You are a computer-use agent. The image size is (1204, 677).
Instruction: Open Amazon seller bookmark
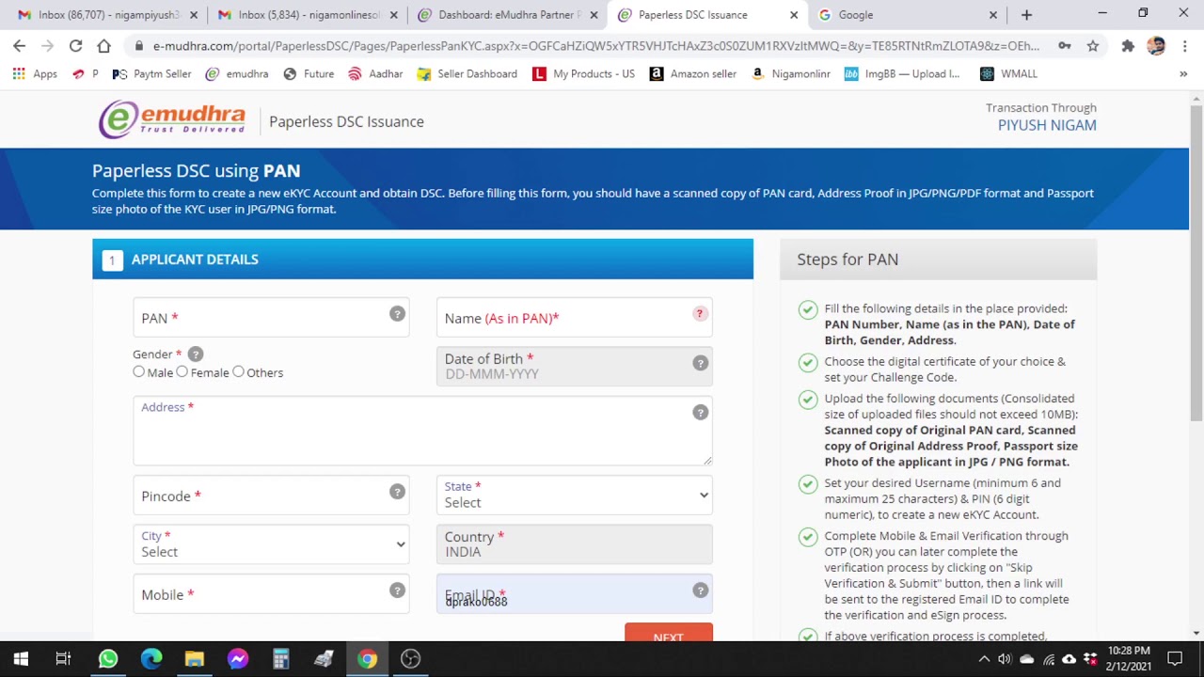[x=692, y=73]
